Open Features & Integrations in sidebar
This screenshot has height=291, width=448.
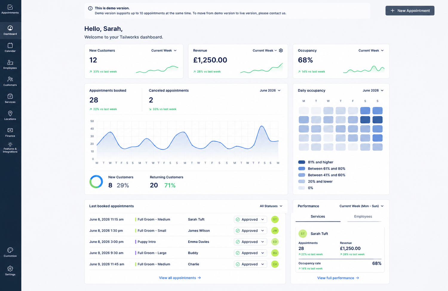coord(10,148)
